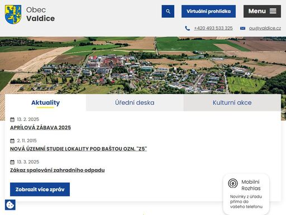Open Nová územní studie lokality Pod Baštou
Screen dimensions: 286x215
(78, 149)
